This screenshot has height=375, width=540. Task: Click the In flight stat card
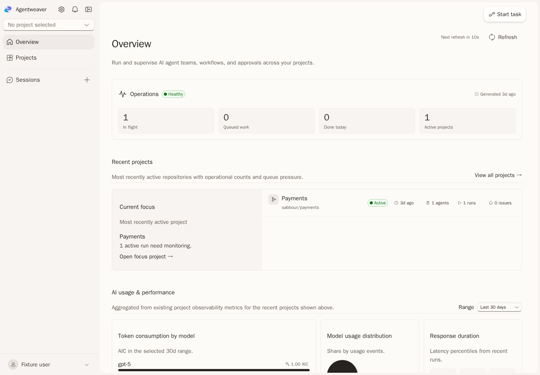pos(166,121)
